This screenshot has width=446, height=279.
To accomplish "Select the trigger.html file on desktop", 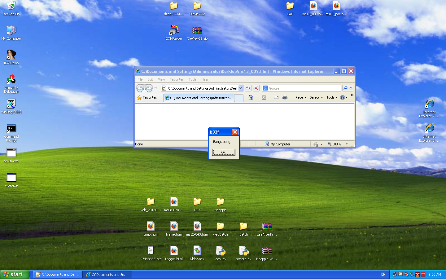I will pyautogui.click(x=174, y=251).
